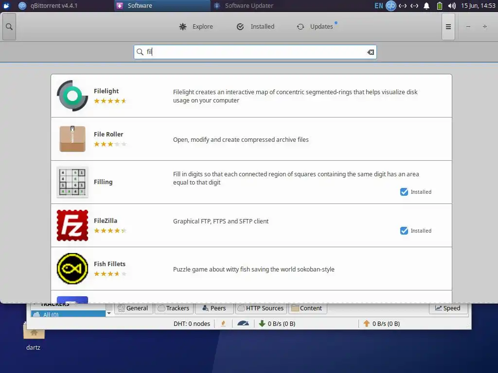Click the magnifier icon inside search field
This screenshot has width=498, height=373.
140,52
